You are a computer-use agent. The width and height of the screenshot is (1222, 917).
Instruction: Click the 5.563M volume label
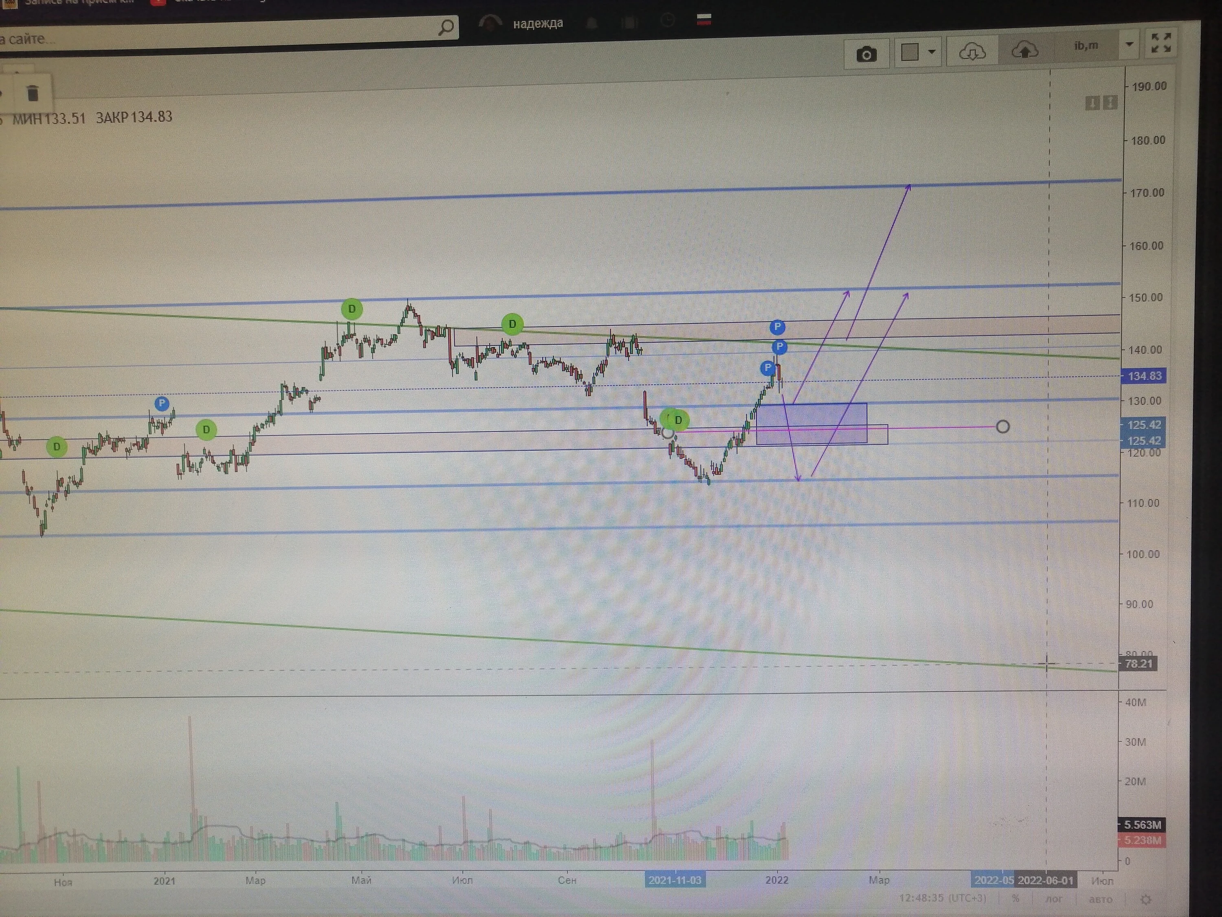pyautogui.click(x=1143, y=825)
